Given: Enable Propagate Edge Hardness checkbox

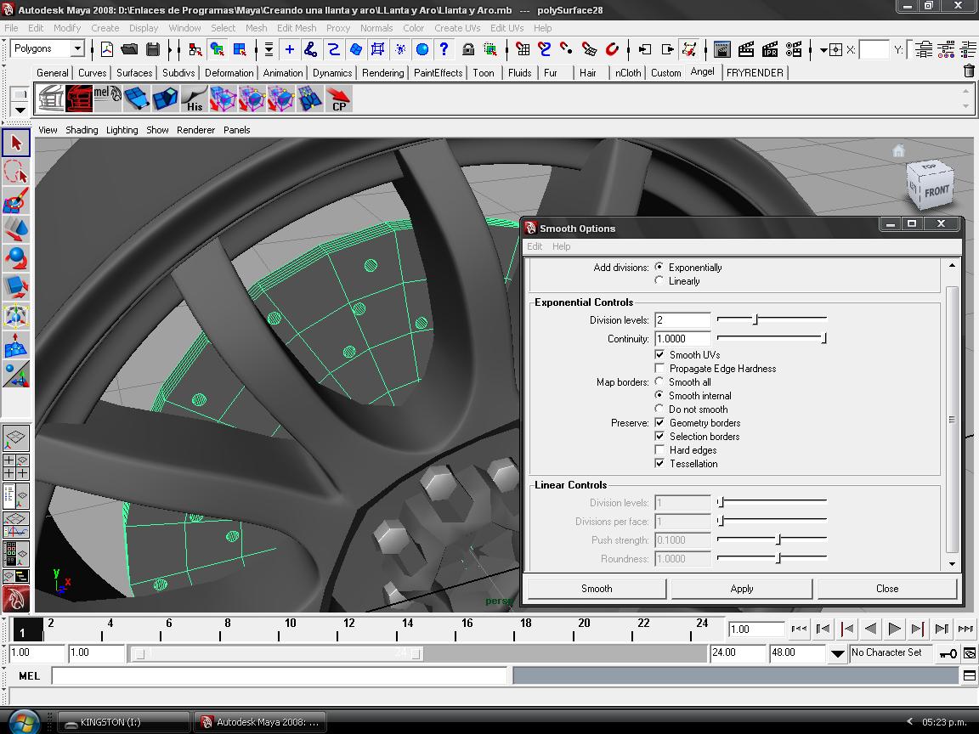Looking at the screenshot, I should pyautogui.click(x=659, y=369).
